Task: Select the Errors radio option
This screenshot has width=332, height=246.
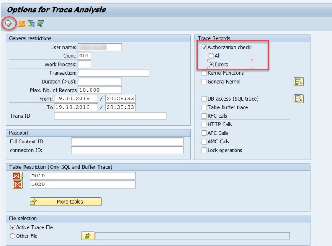Action: click(211, 65)
